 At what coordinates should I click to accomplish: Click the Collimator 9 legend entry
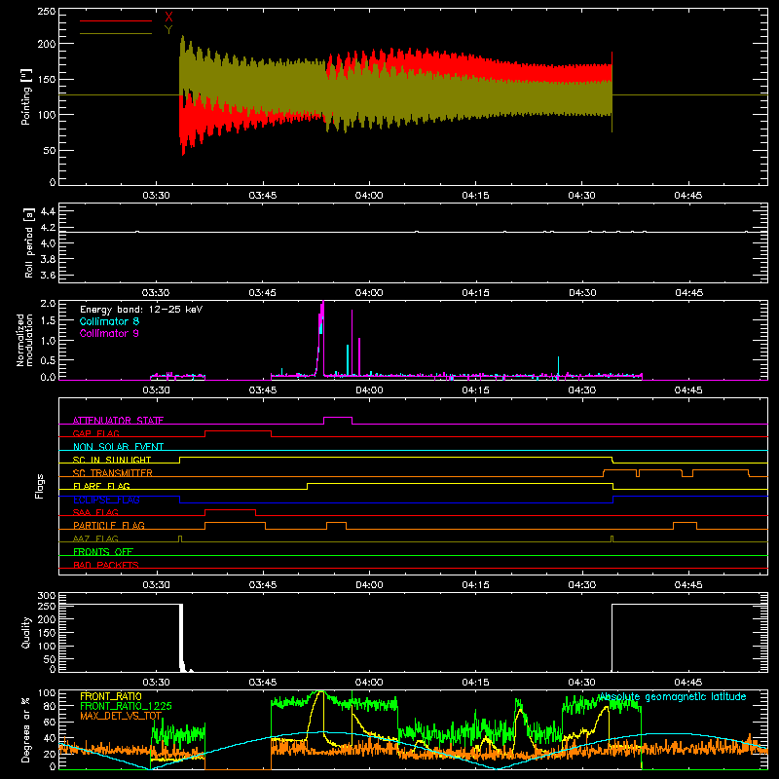[x=109, y=333]
